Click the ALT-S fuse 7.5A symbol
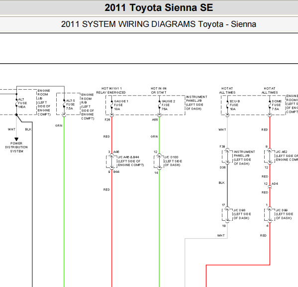The image size is (298, 287). point(64,104)
